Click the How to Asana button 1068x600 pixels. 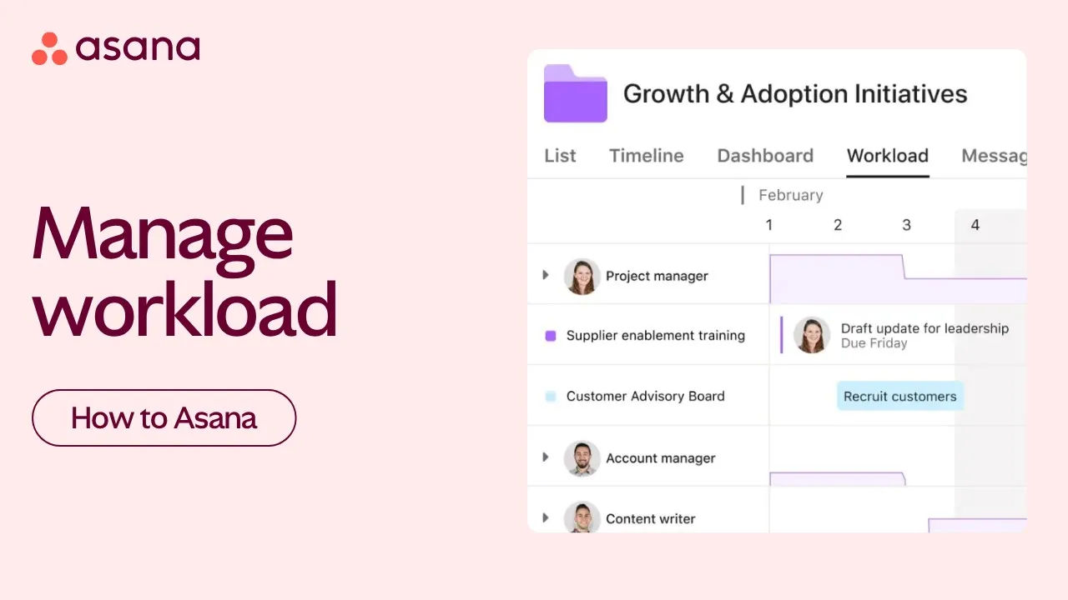(164, 417)
